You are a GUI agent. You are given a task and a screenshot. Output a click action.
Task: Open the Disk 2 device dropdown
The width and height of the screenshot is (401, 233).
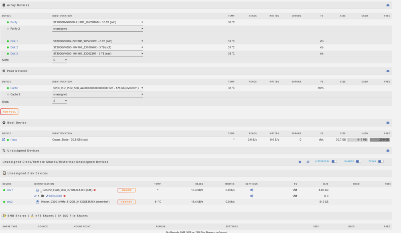pos(97,47)
